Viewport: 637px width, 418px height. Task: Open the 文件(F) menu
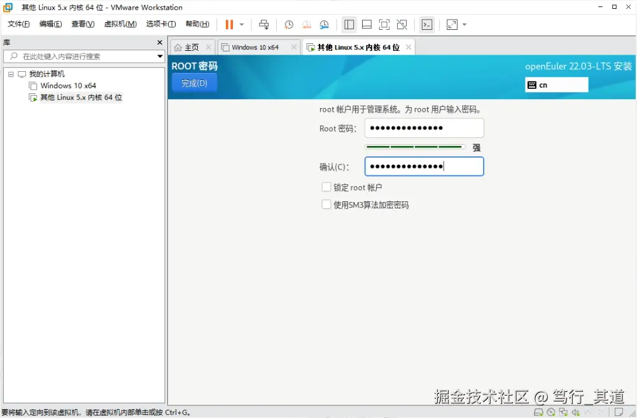18,24
